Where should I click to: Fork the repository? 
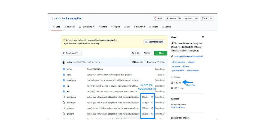[x=205, y=18]
